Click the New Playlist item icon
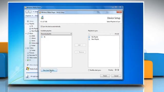 point(89,39)
